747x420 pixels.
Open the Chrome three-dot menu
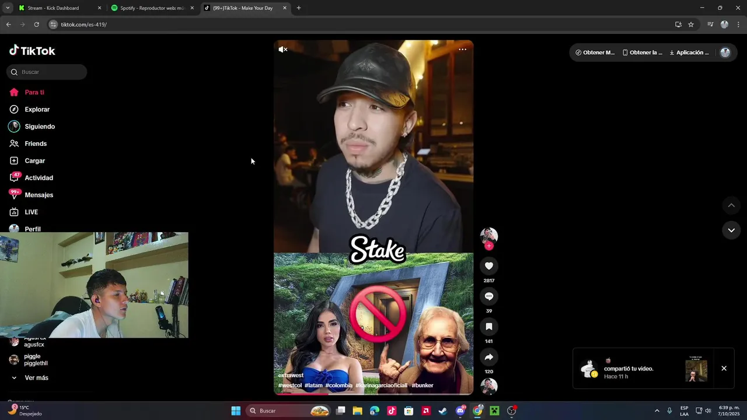[x=739, y=24]
